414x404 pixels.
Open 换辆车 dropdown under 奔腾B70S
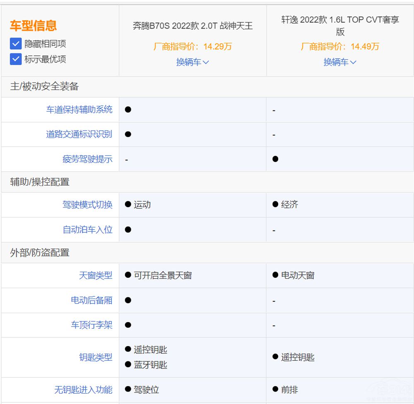click(193, 62)
